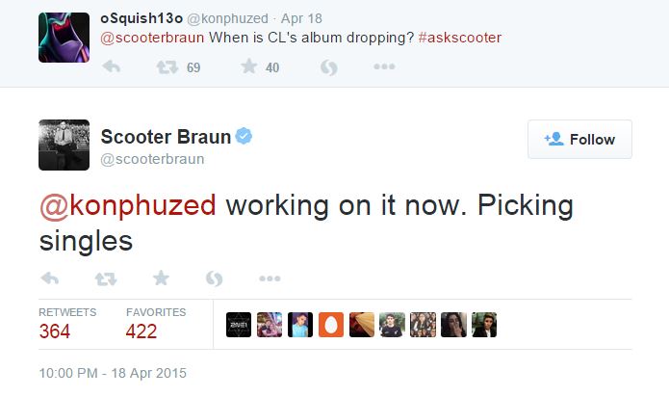669x397 pixels.
Task: Click the orange egg avatar in favoriters
Action: [x=331, y=325]
